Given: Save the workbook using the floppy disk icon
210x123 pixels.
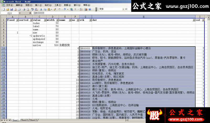Looking at the screenshot, I should tap(11, 9).
